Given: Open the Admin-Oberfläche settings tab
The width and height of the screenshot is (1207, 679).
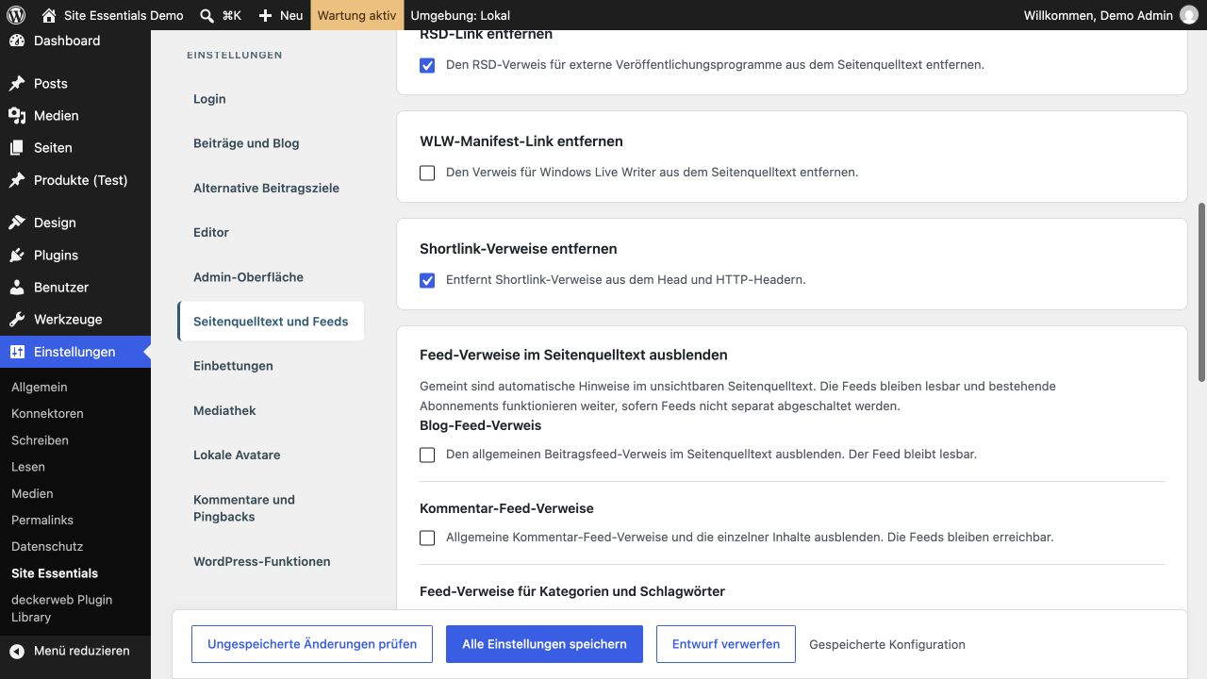Looking at the screenshot, I should click(x=271, y=277).
